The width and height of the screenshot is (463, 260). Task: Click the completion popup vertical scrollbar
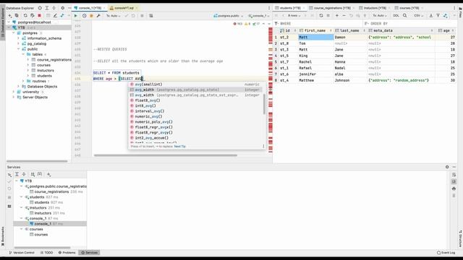click(x=264, y=104)
